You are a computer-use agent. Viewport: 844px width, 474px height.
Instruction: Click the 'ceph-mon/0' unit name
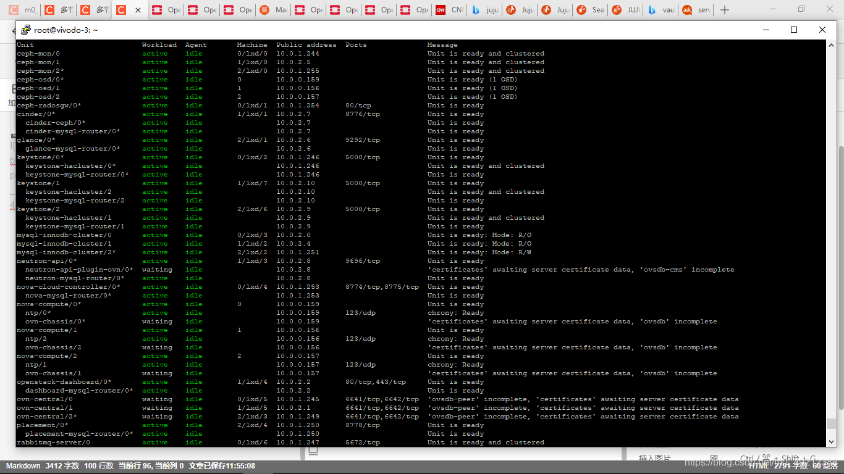[38, 54]
